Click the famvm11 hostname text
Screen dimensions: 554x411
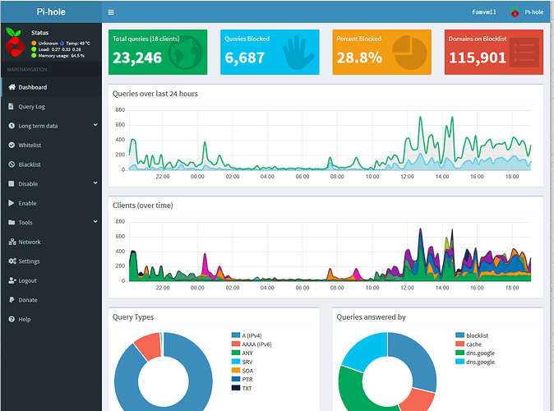click(483, 12)
